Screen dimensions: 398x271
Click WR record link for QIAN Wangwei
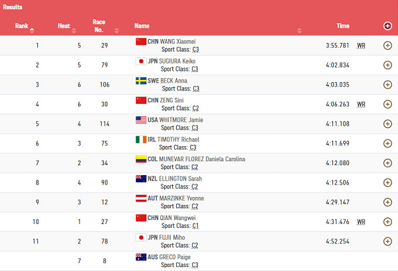point(361,221)
